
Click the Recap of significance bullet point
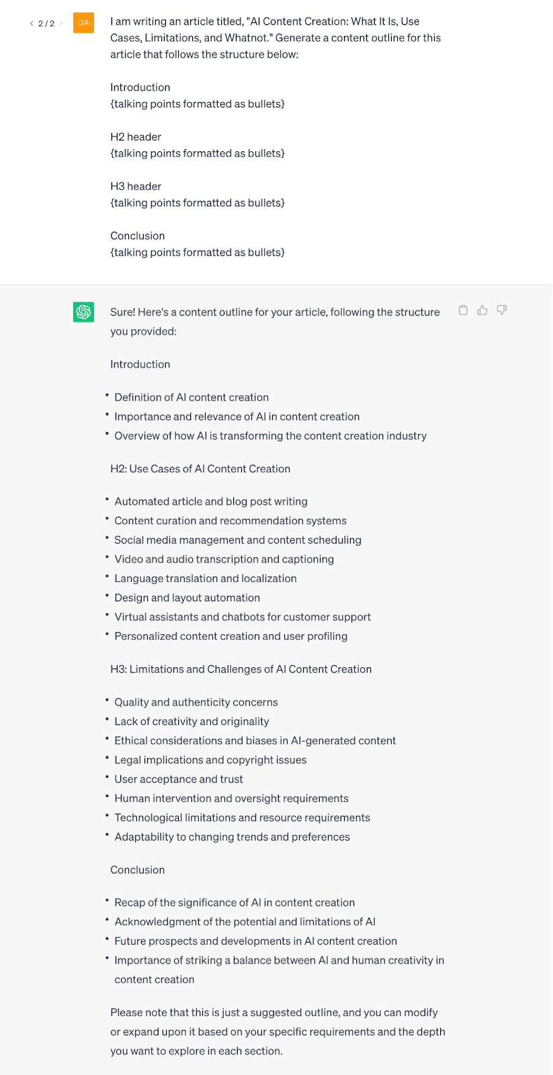coord(235,902)
